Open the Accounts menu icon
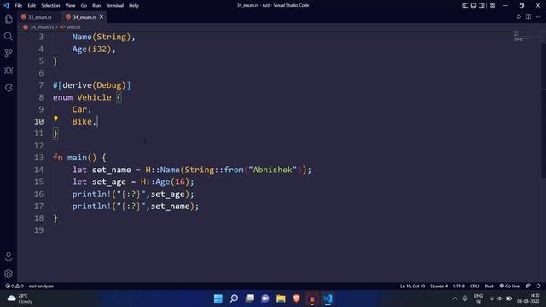 (x=9, y=257)
